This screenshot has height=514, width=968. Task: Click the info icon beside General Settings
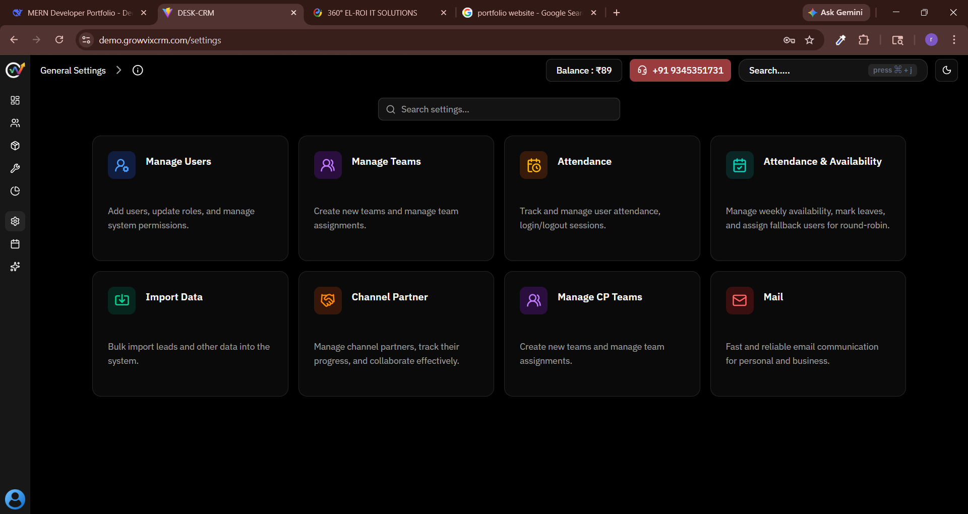[138, 70]
